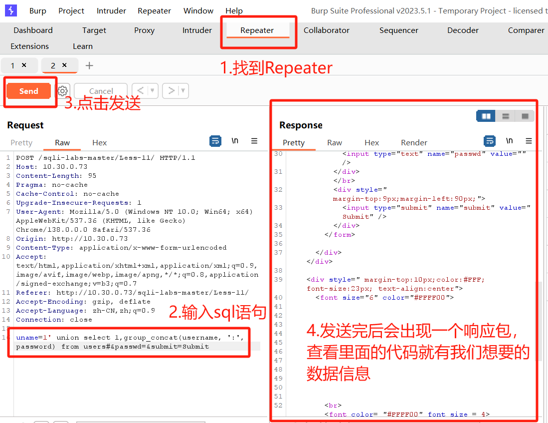
Task: Click the Connection: close header line
Action: pyautogui.click(x=54, y=319)
